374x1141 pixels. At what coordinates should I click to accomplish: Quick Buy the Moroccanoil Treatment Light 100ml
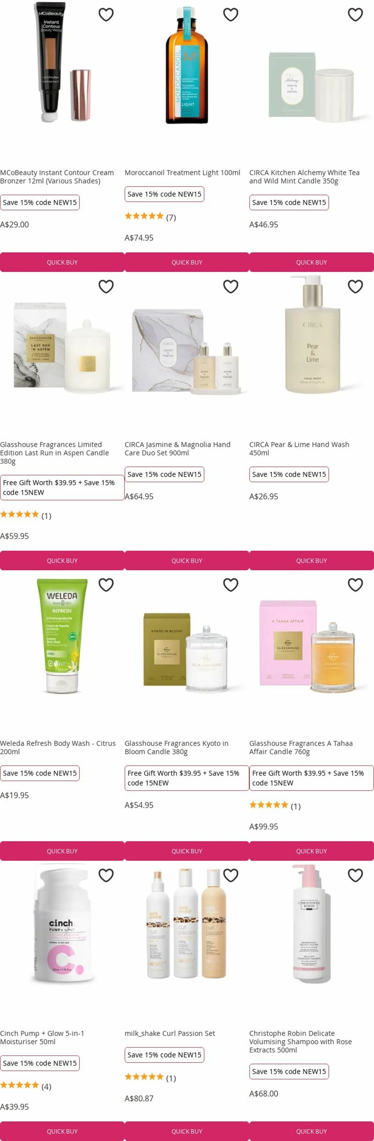187,262
